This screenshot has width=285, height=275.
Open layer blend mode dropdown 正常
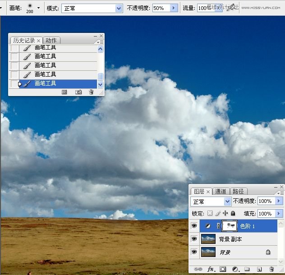click(x=211, y=202)
